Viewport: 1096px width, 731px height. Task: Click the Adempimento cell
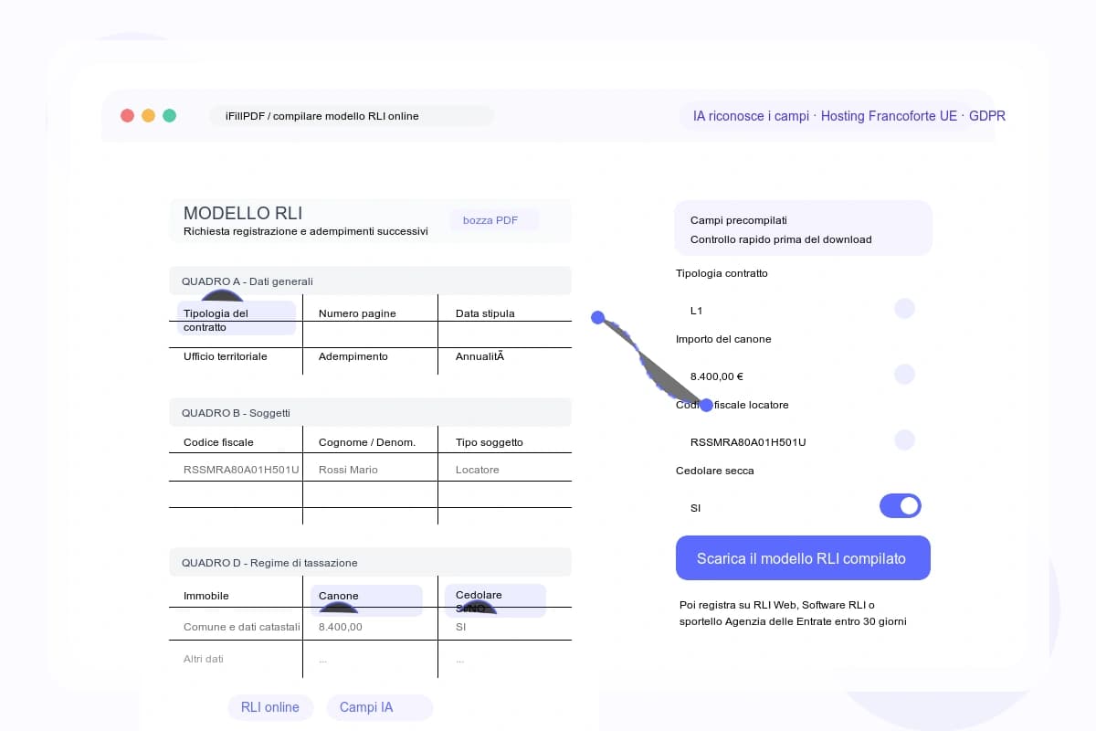[x=353, y=356]
